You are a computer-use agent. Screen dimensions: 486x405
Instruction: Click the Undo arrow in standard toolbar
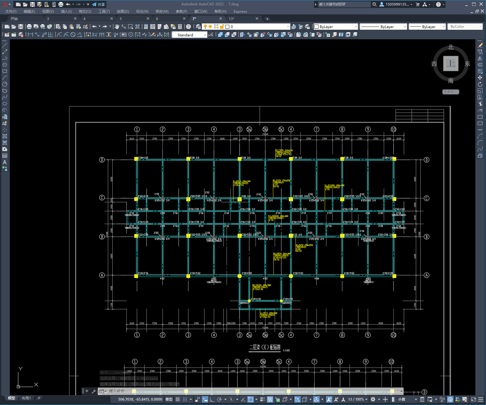[x=94, y=27]
